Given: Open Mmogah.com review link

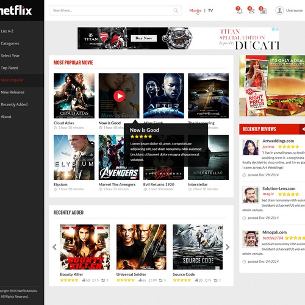Looking at the screenshot, I should coord(274,232).
